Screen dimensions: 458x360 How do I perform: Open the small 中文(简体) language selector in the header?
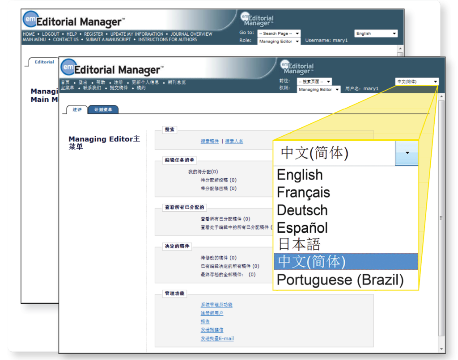(x=417, y=82)
